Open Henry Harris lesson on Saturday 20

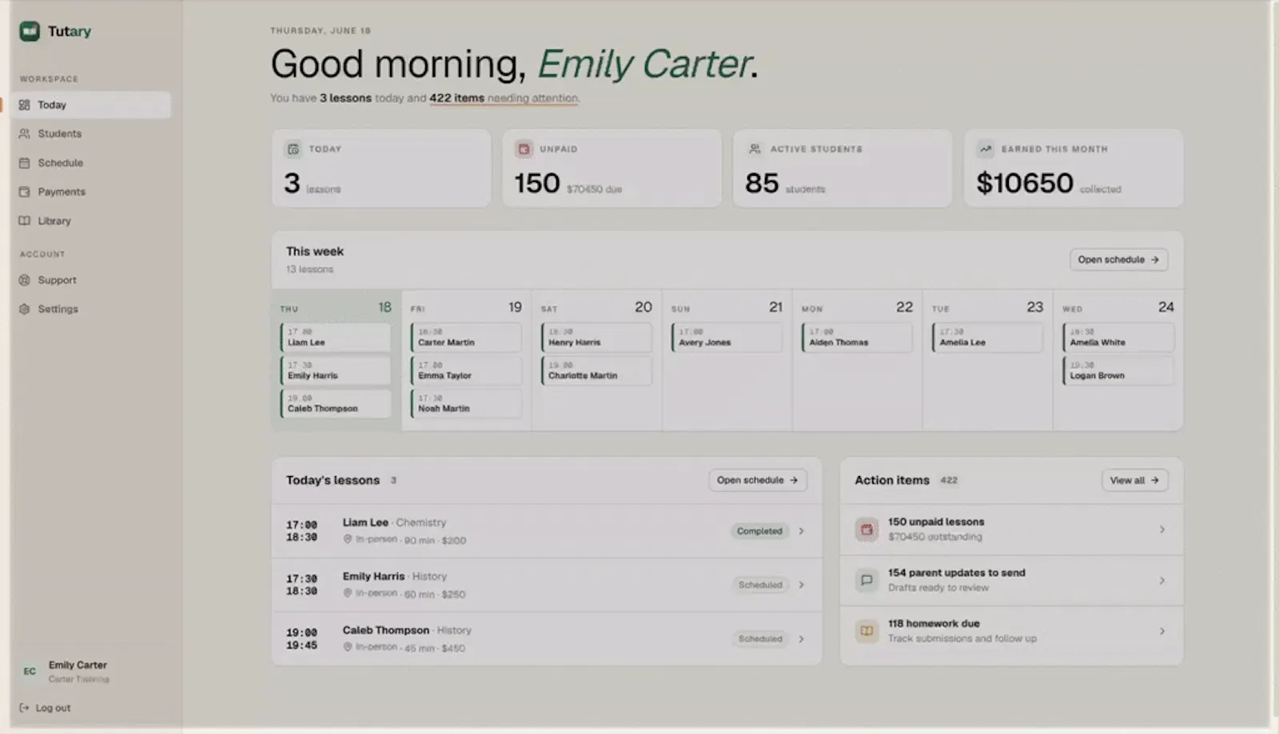click(x=596, y=337)
